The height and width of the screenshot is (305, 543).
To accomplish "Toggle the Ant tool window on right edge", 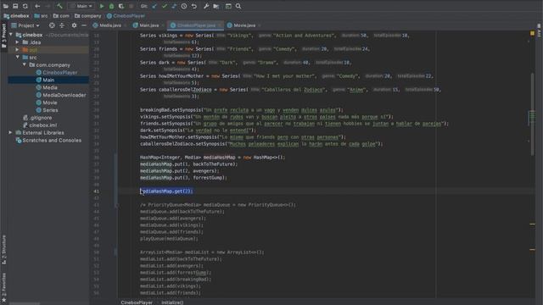I will (540, 30).
